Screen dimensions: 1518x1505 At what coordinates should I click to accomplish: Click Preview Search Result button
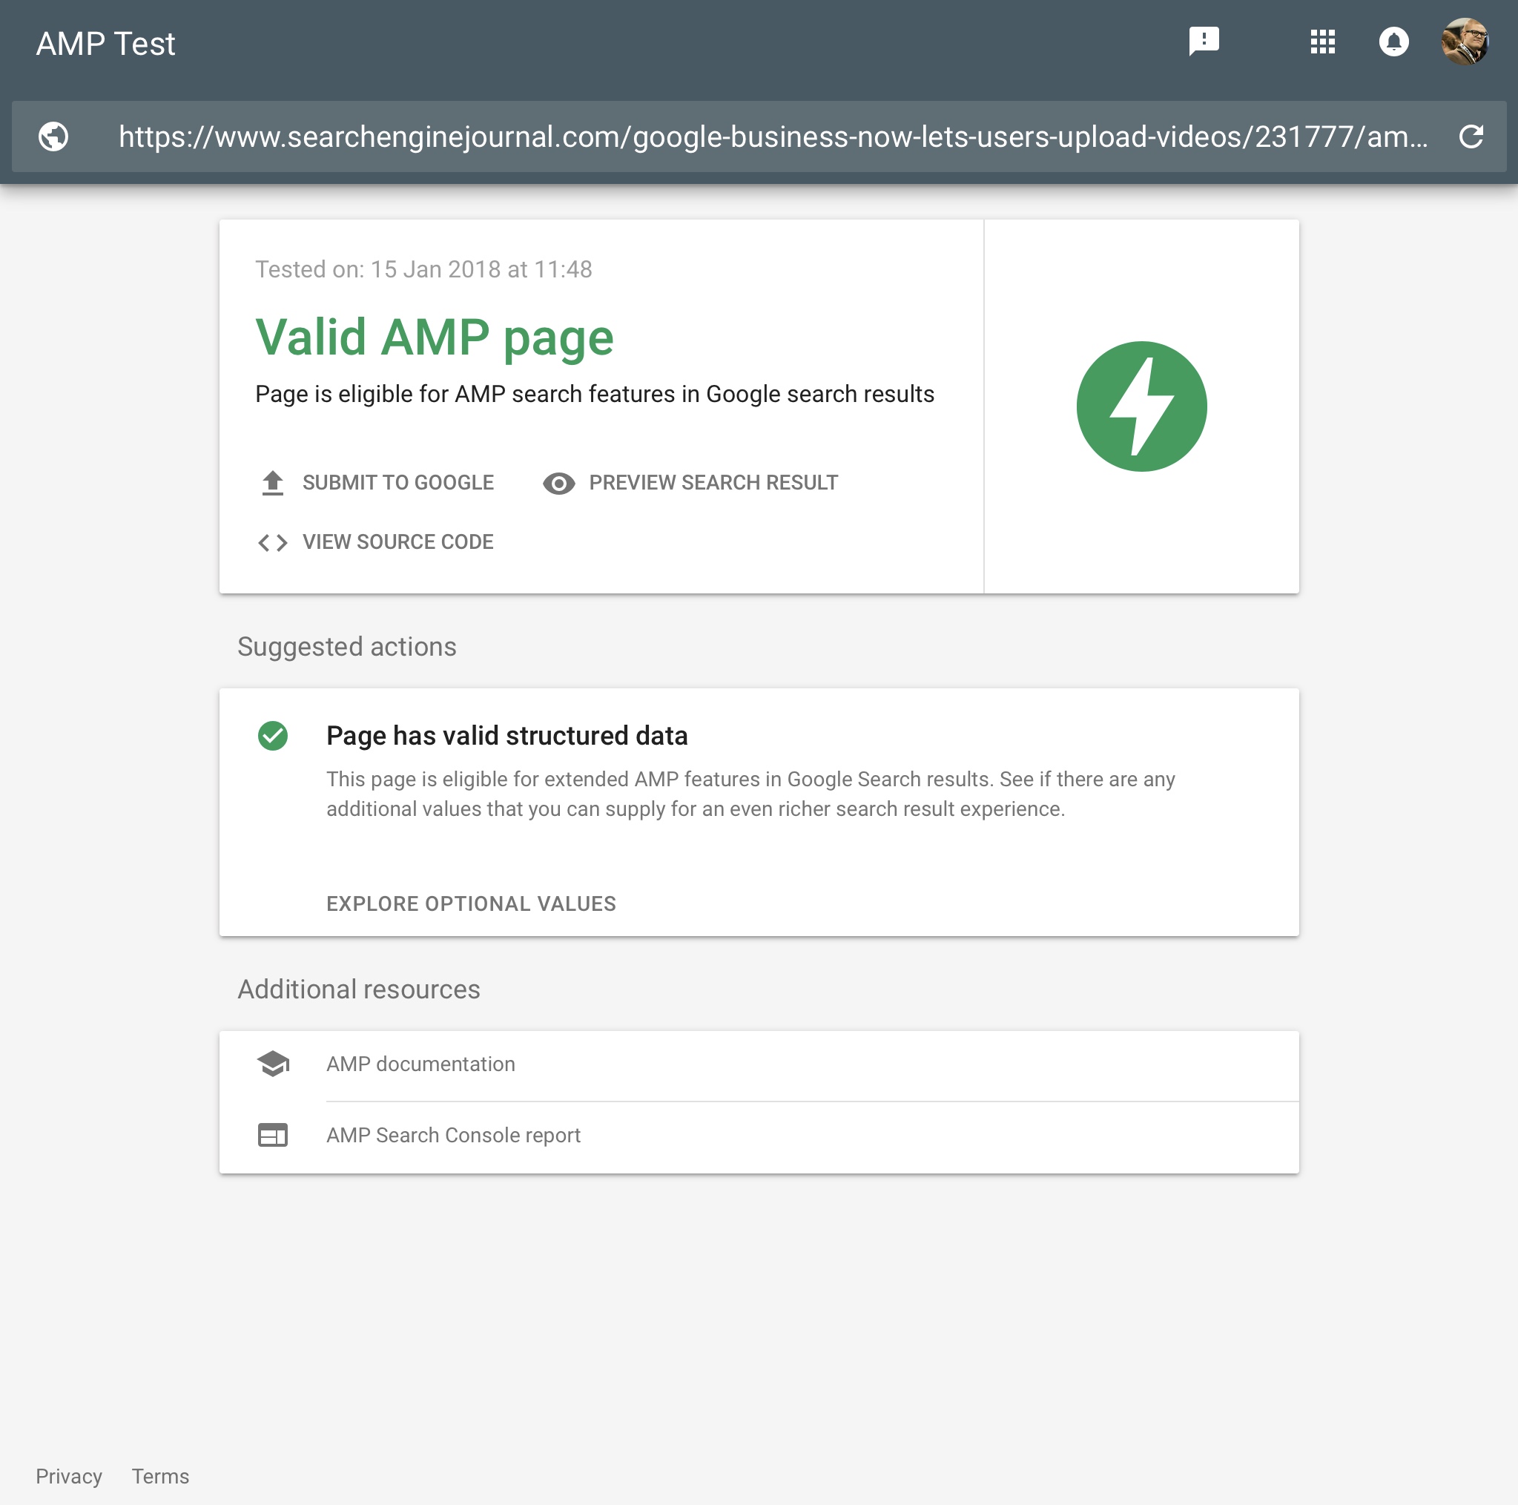(x=690, y=483)
